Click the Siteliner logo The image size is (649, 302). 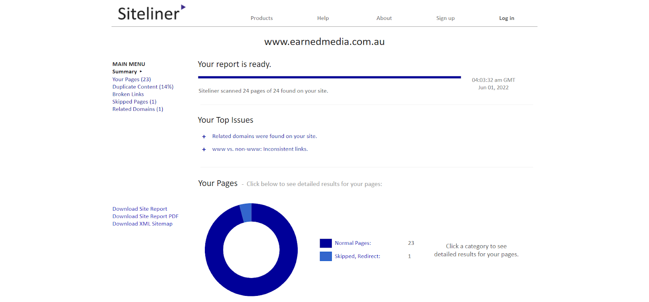[151, 13]
